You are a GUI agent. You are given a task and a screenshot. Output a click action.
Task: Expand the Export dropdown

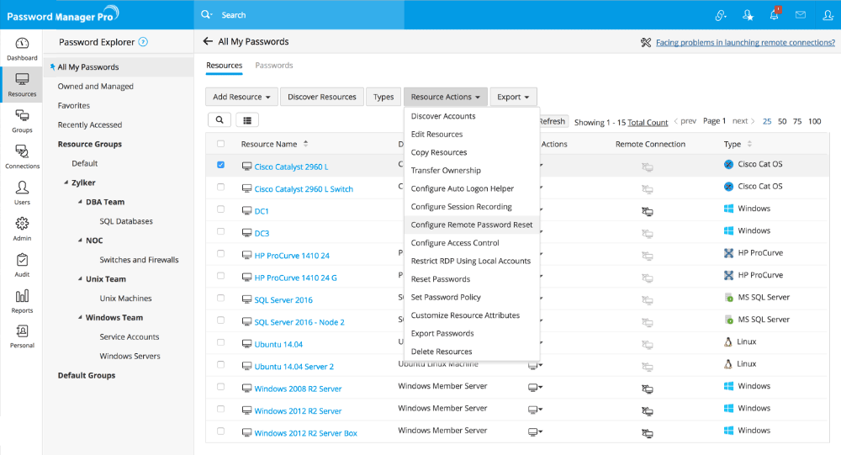[513, 97]
